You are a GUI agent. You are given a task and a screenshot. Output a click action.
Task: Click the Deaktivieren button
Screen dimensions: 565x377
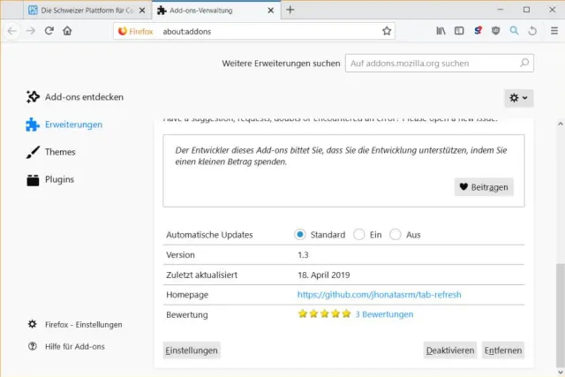tap(450, 351)
